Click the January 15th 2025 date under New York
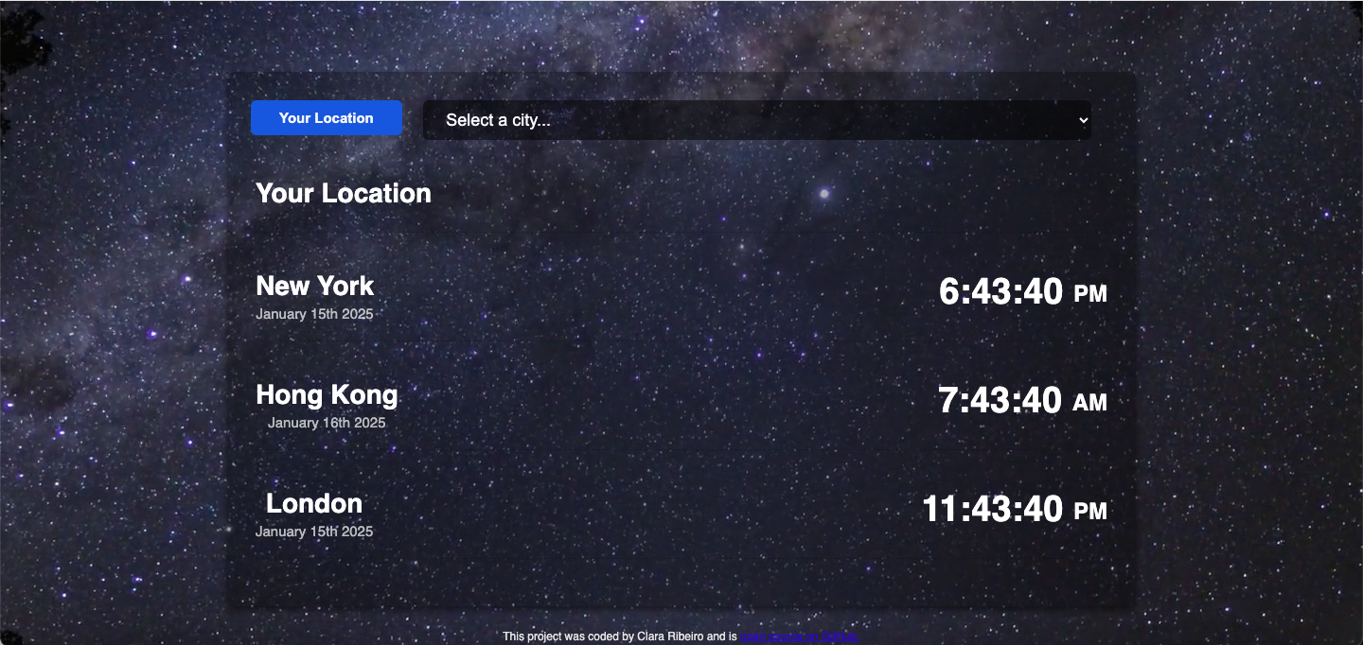The width and height of the screenshot is (1363, 645). 314,313
